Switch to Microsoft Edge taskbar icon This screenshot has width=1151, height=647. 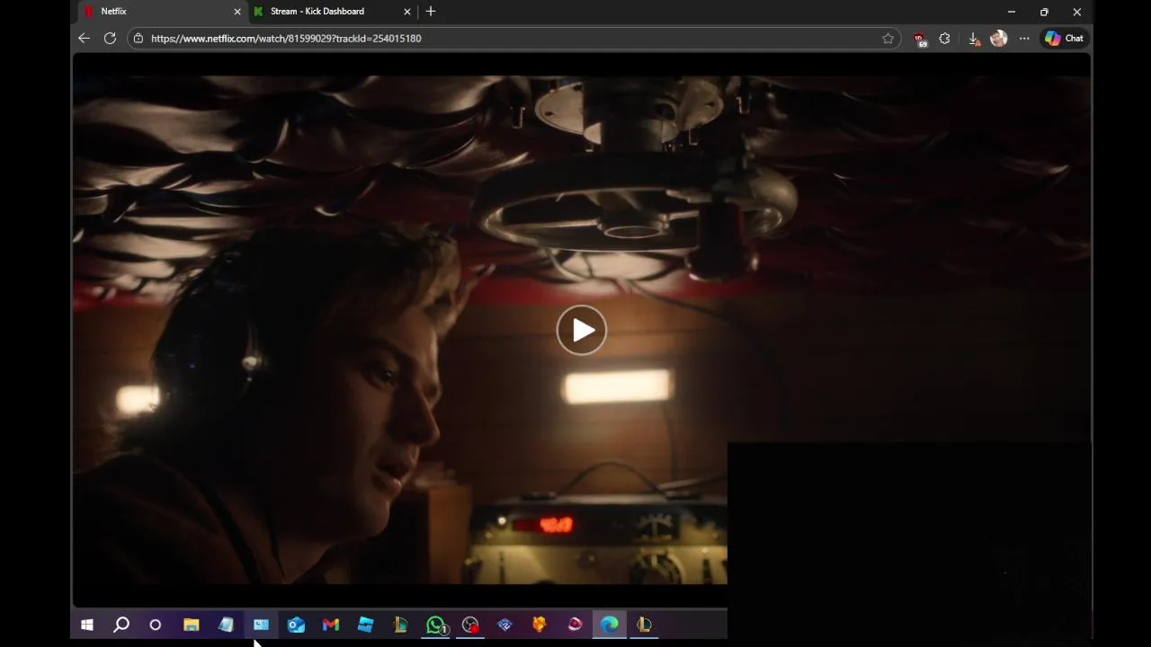click(610, 625)
